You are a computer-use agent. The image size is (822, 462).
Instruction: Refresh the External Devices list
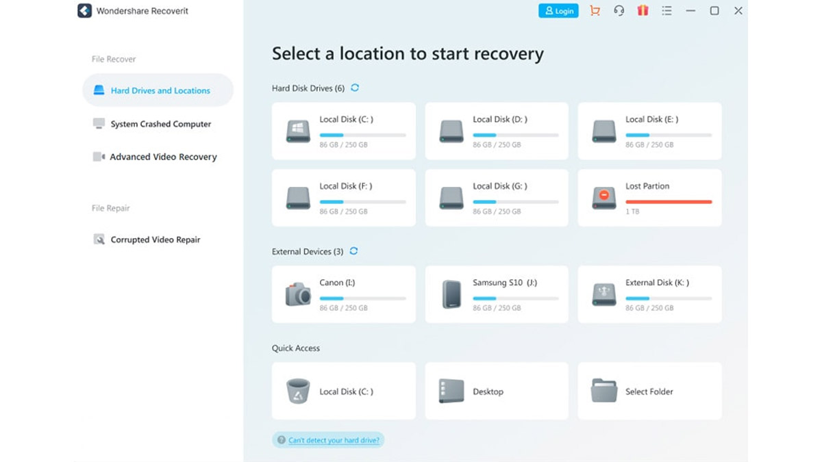tap(353, 251)
